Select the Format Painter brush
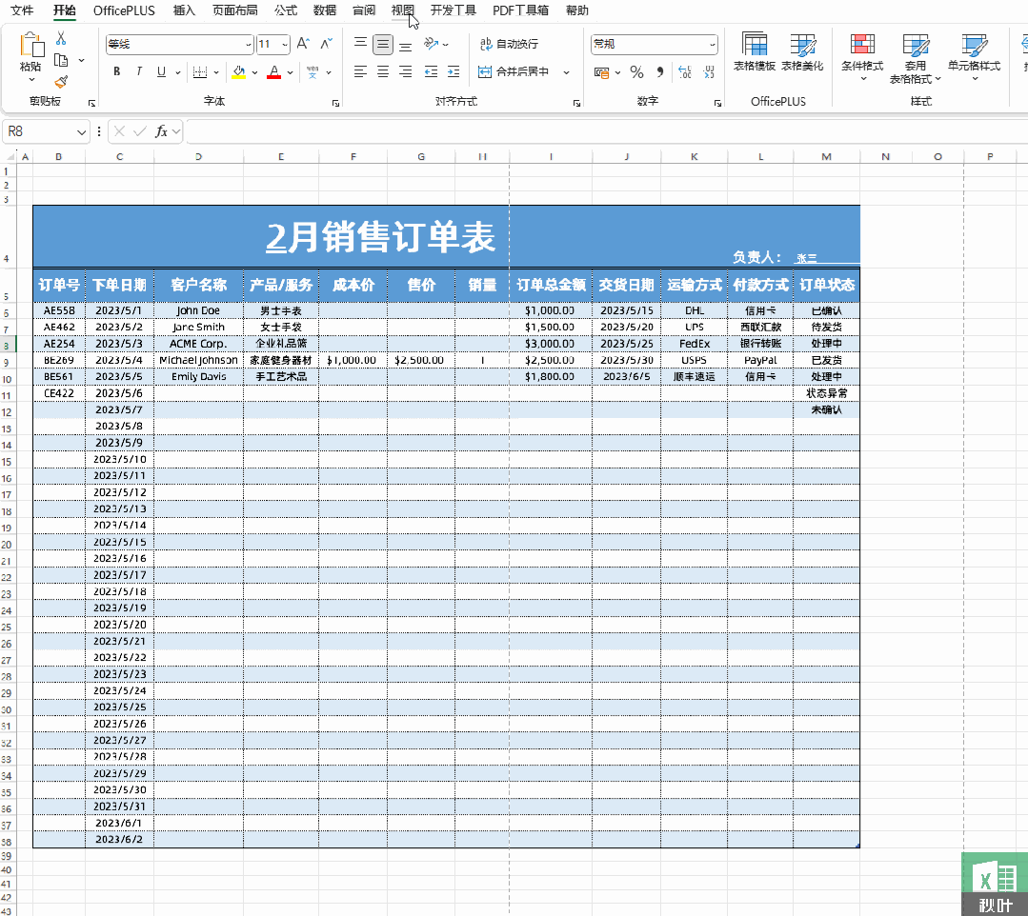1028x916 pixels. pyautogui.click(x=61, y=82)
